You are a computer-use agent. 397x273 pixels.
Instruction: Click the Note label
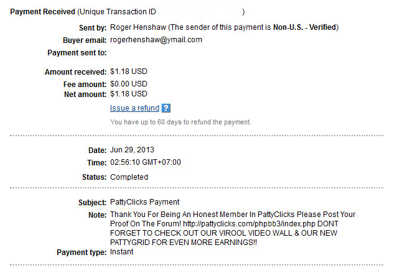(98, 215)
